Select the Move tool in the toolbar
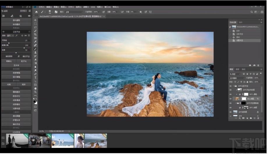Viewport: 268px width, 154px height. (36, 20)
